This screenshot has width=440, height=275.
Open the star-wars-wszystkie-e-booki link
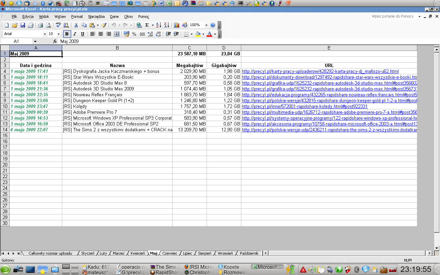(x=329, y=77)
